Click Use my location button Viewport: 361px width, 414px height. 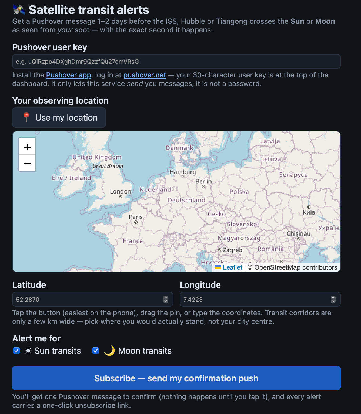coord(59,117)
